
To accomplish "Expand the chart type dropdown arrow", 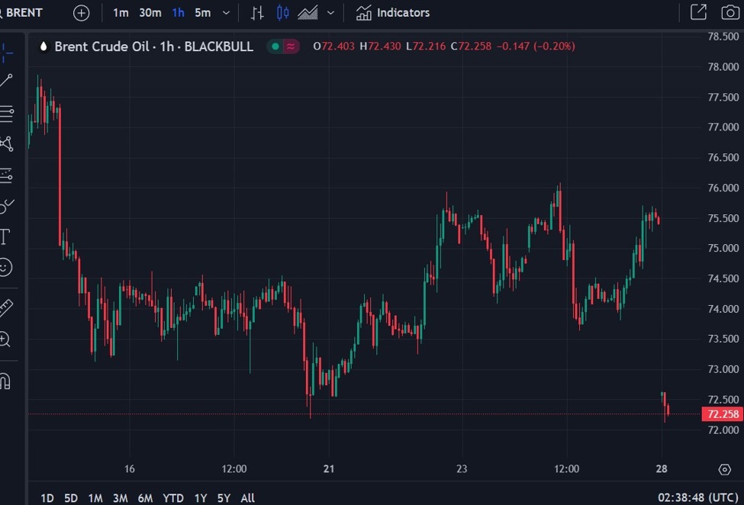I will point(330,13).
